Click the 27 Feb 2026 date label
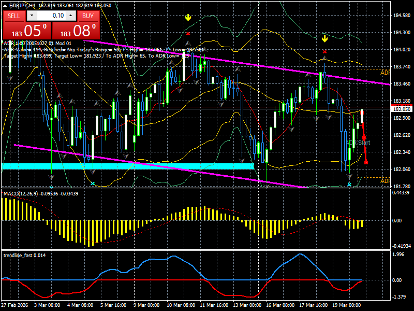 pyautogui.click(x=14, y=305)
